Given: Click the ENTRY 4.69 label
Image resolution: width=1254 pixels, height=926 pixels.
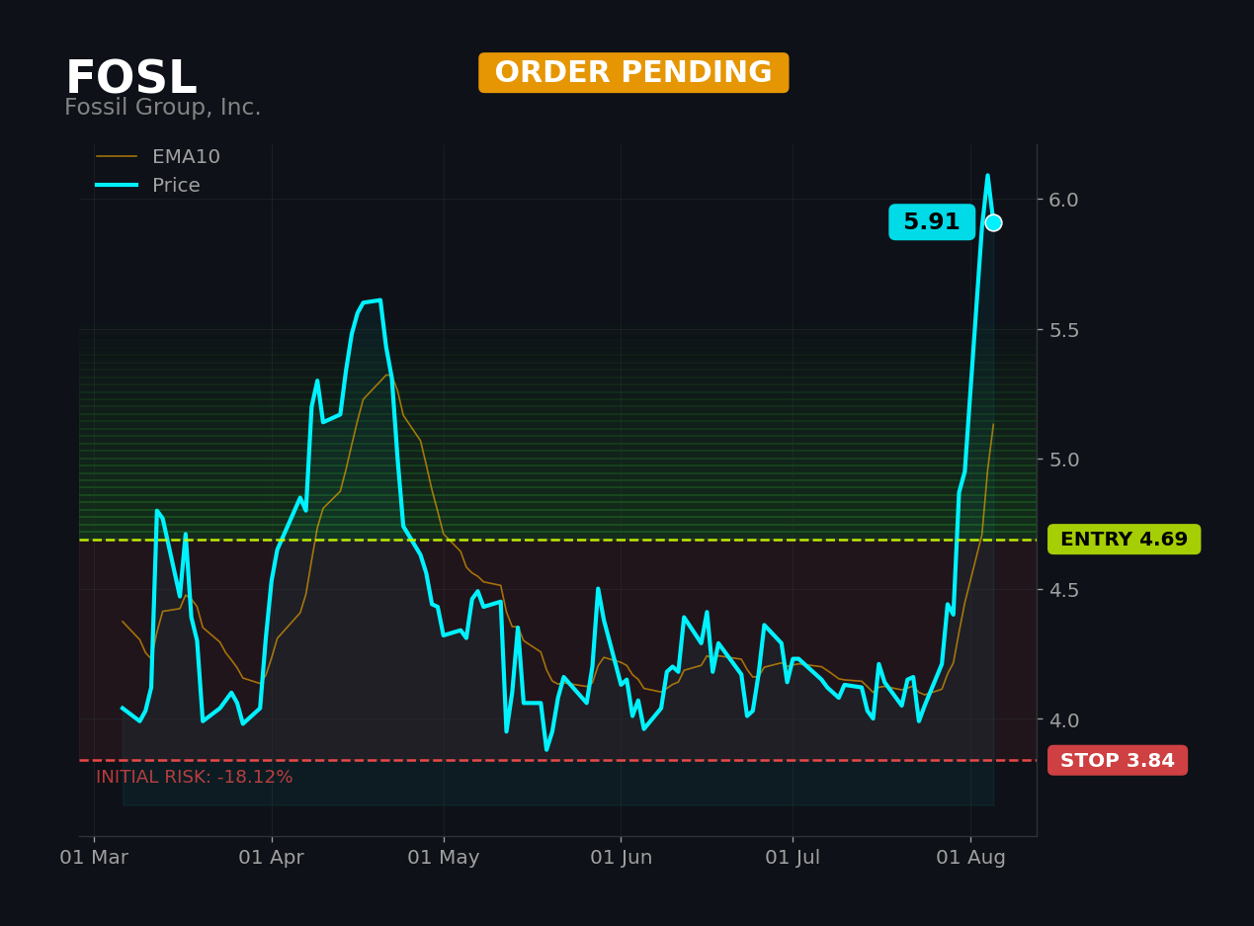Looking at the screenshot, I should [x=1124, y=540].
